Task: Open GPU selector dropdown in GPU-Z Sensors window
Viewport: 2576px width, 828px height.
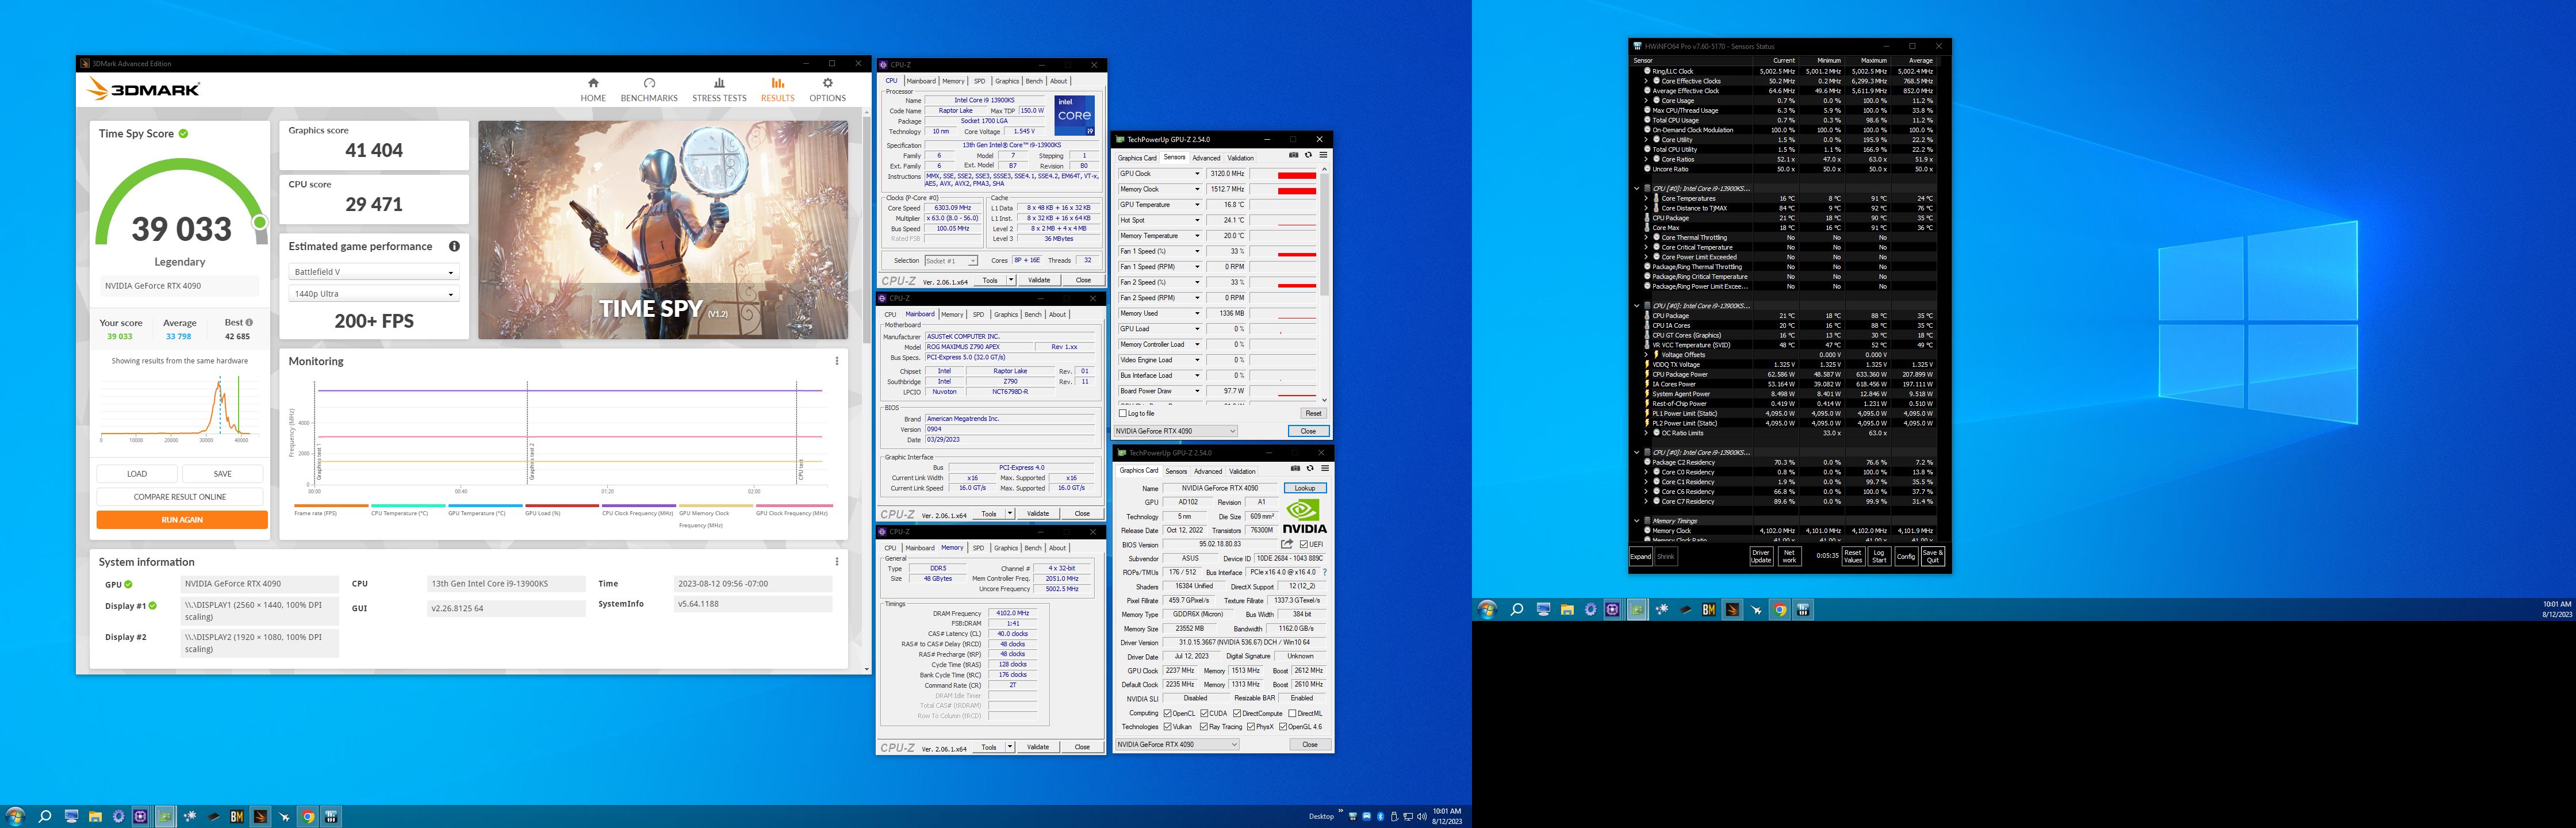Action: pyautogui.click(x=1175, y=431)
